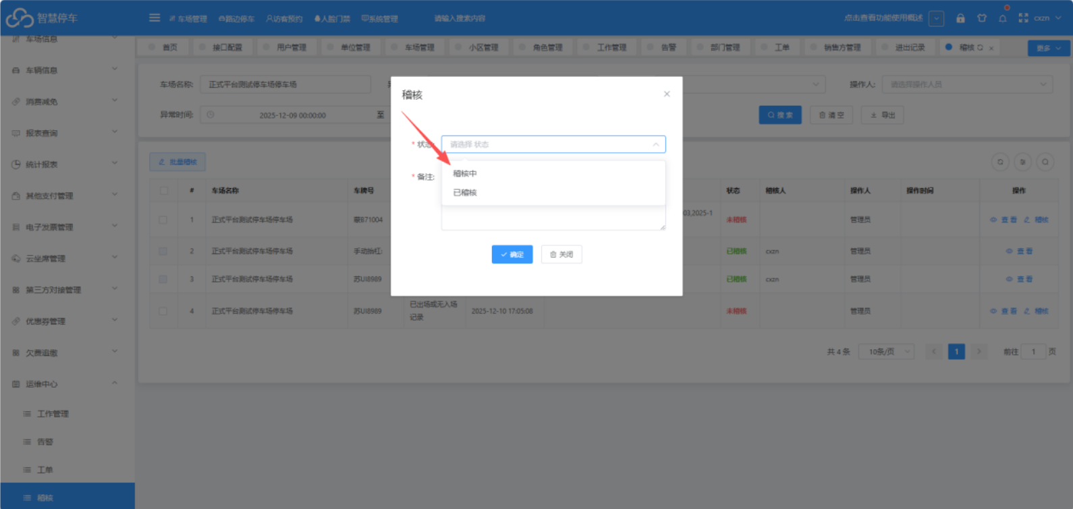Open the 操作人 select dropdown
This screenshot has height=509, width=1073.
click(967, 84)
